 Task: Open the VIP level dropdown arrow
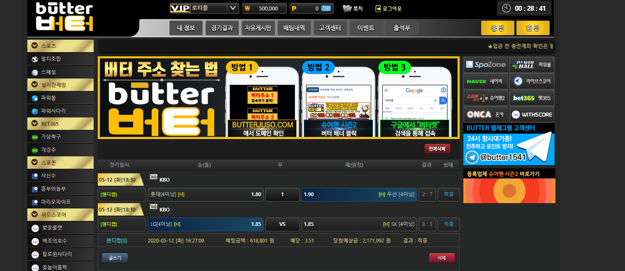click(x=233, y=8)
